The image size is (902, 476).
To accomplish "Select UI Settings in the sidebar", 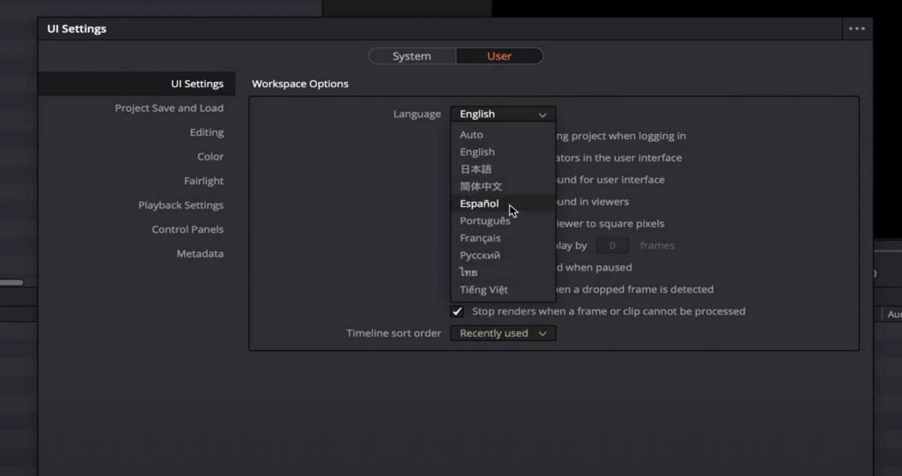I will 137,84.
